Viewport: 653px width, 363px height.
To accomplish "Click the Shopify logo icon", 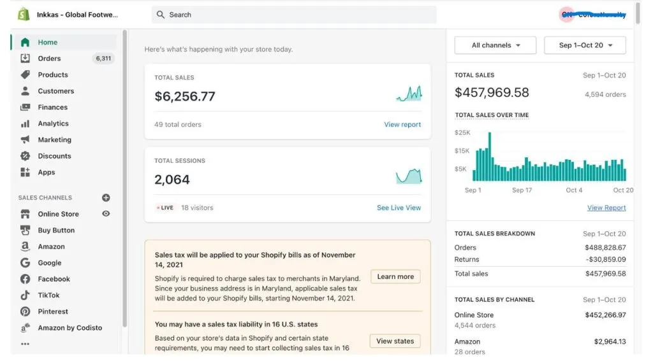I will (x=24, y=14).
